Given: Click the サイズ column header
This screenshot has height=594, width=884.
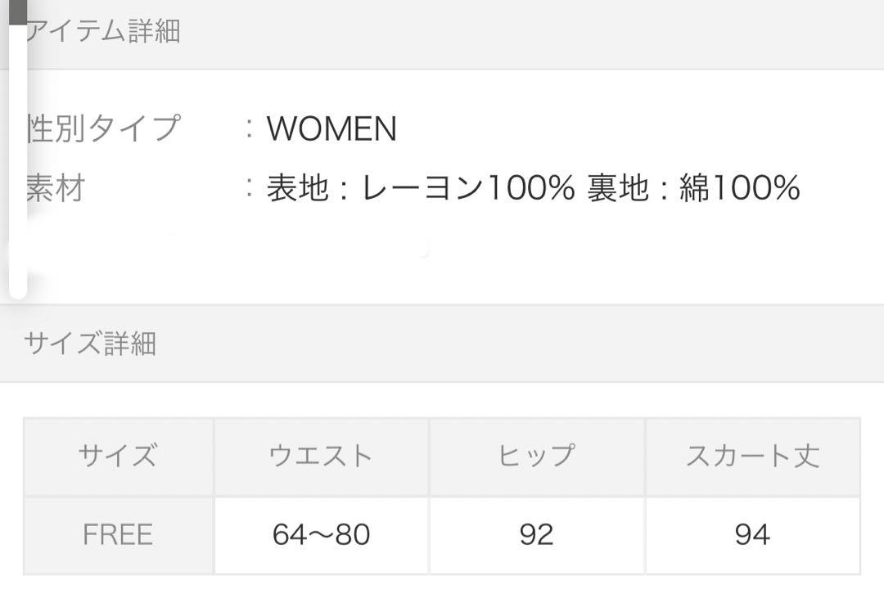Looking at the screenshot, I should coord(119,457).
